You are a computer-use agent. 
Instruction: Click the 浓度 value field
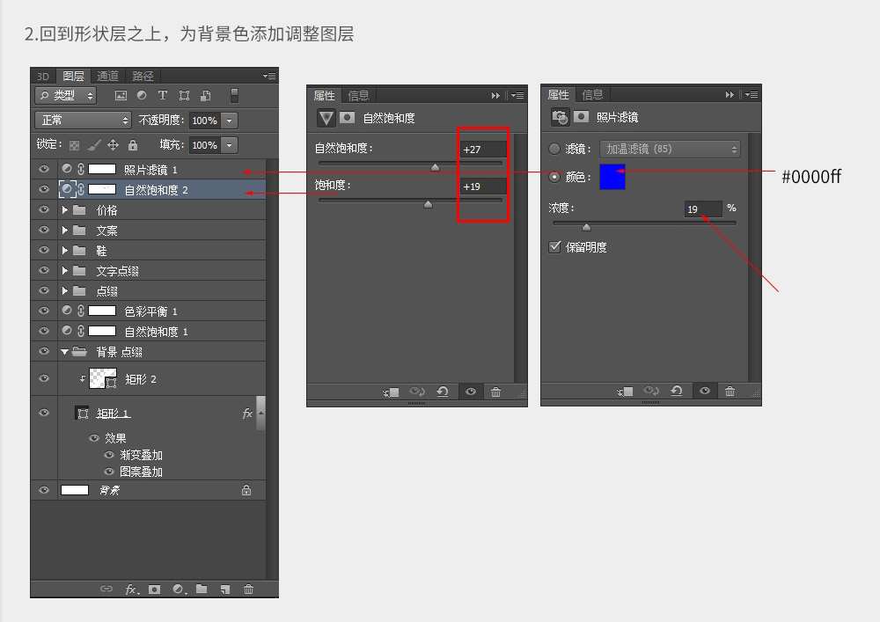click(x=703, y=209)
